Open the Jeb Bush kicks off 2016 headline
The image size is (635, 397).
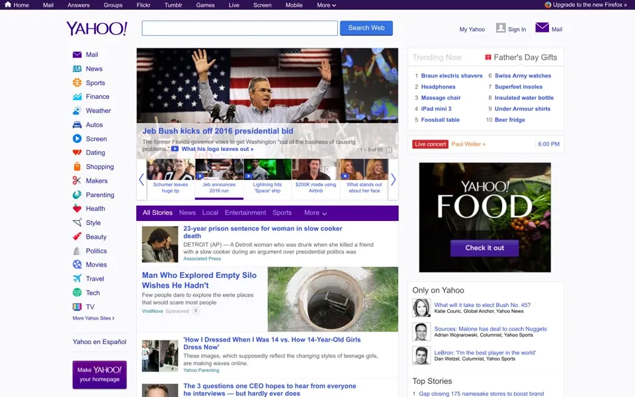218,131
